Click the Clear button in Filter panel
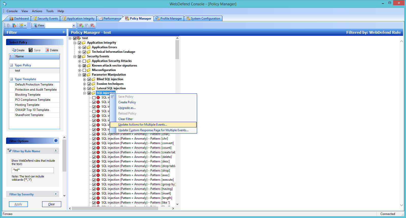 tap(52, 204)
